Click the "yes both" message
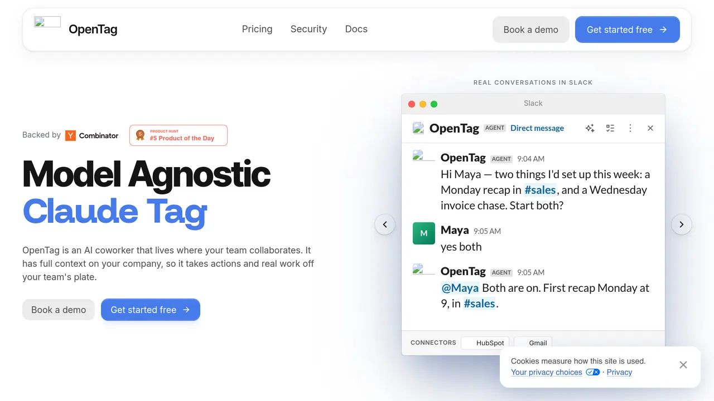The image size is (714, 401). [461, 247]
